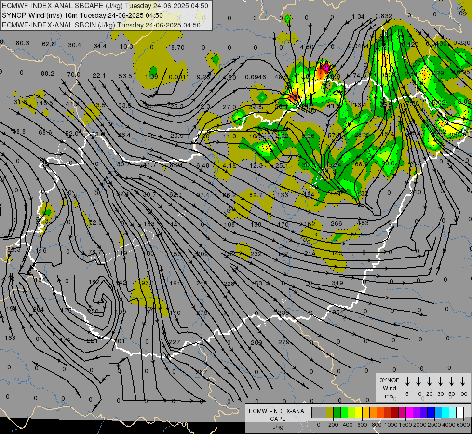
Task: Click the olive swatch in CAPE legend
Action: pyautogui.click(x=330, y=412)
